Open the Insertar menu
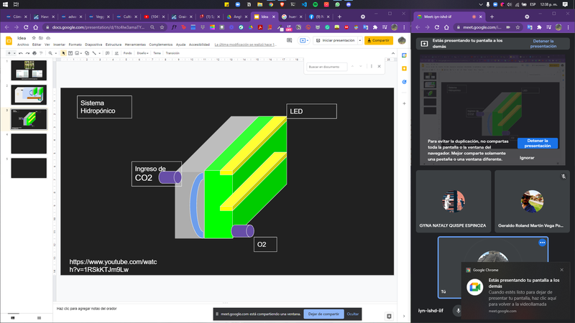575x323 pixels. tap(59, 45)
